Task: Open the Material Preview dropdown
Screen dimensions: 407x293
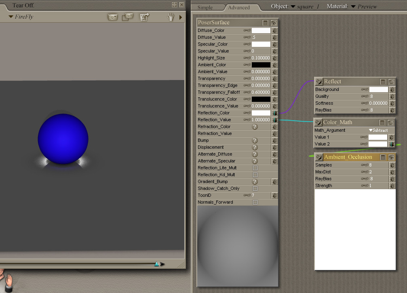Action: 353,6
